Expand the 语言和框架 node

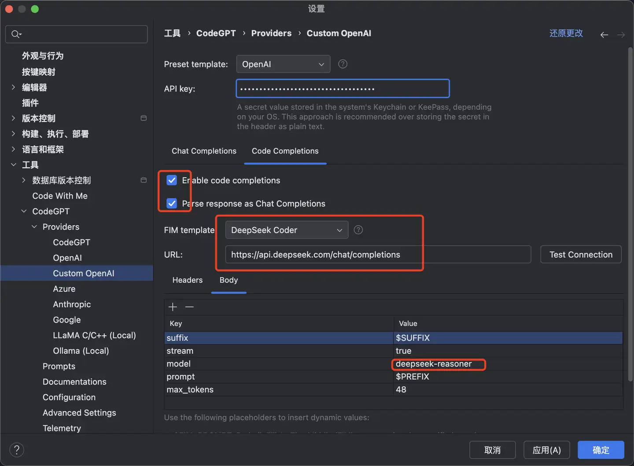[13, 149]
